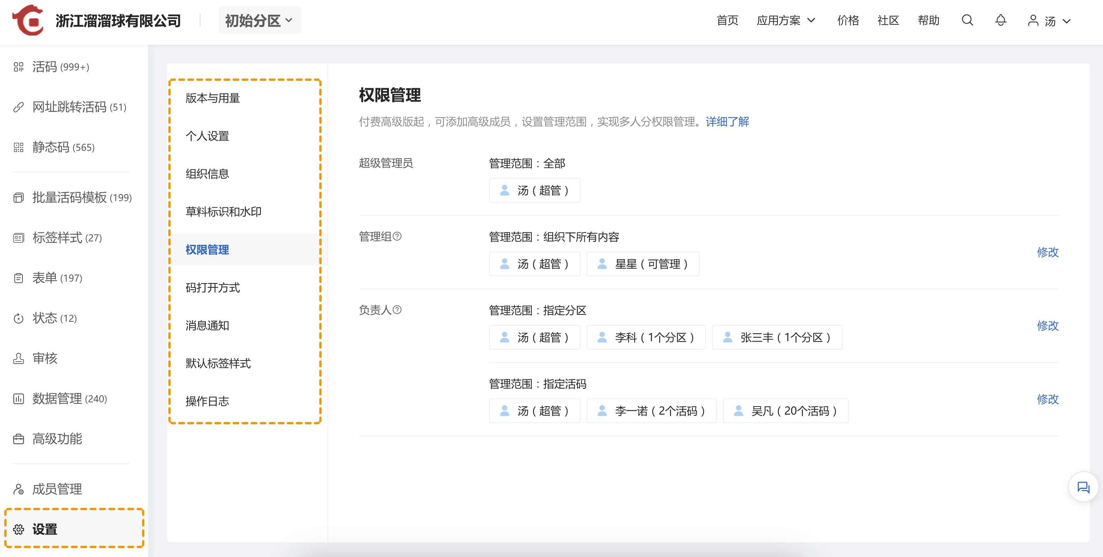Click 汤（超管）chip under 超级管理员

pos(534,190)
